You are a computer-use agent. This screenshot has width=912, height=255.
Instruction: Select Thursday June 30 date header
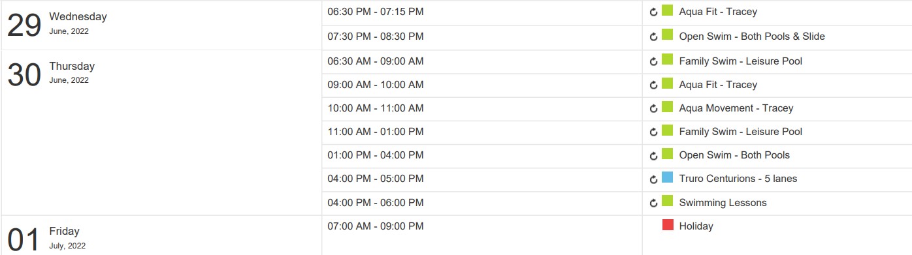pyautogui.click(x=51, y=73)
